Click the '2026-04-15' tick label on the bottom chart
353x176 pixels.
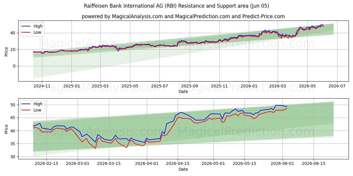coord(178,164)
